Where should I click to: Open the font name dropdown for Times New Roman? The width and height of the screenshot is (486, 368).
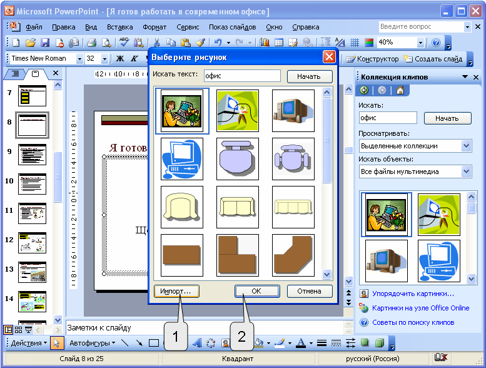79,59
